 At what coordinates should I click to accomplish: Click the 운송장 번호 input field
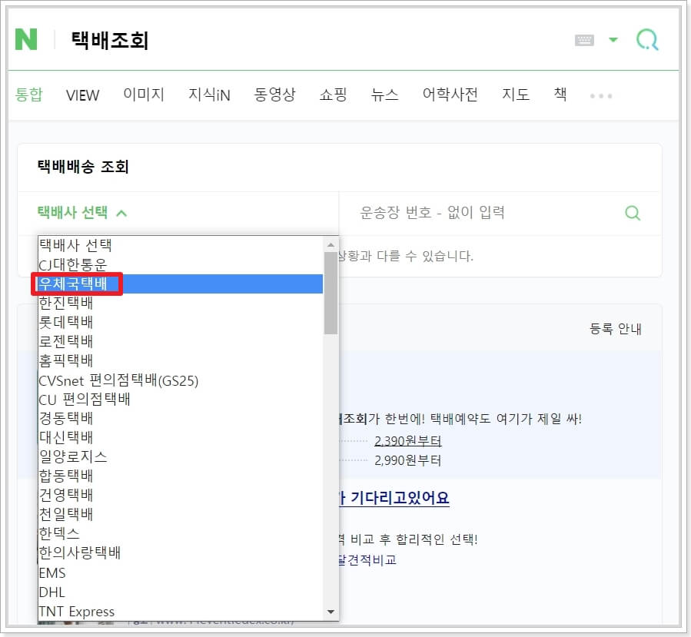pos(461,212)
